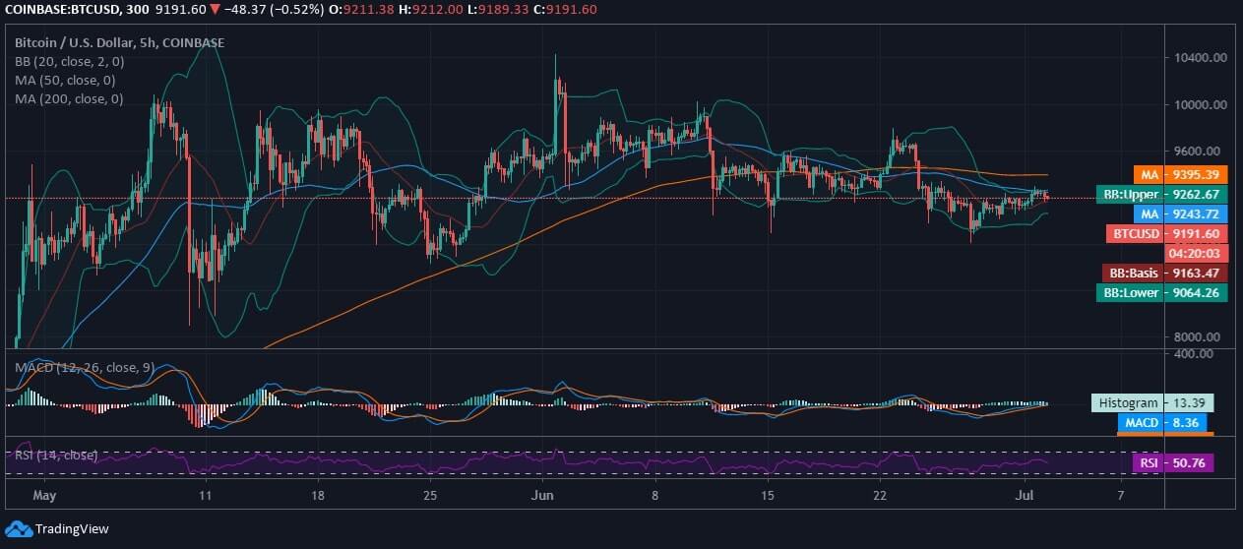Image resolution: width=1243 pixels, height=549 pixels.
Task: Click the Jul date on time axis
Action: pyautogui.click(x=1025, y=495)
